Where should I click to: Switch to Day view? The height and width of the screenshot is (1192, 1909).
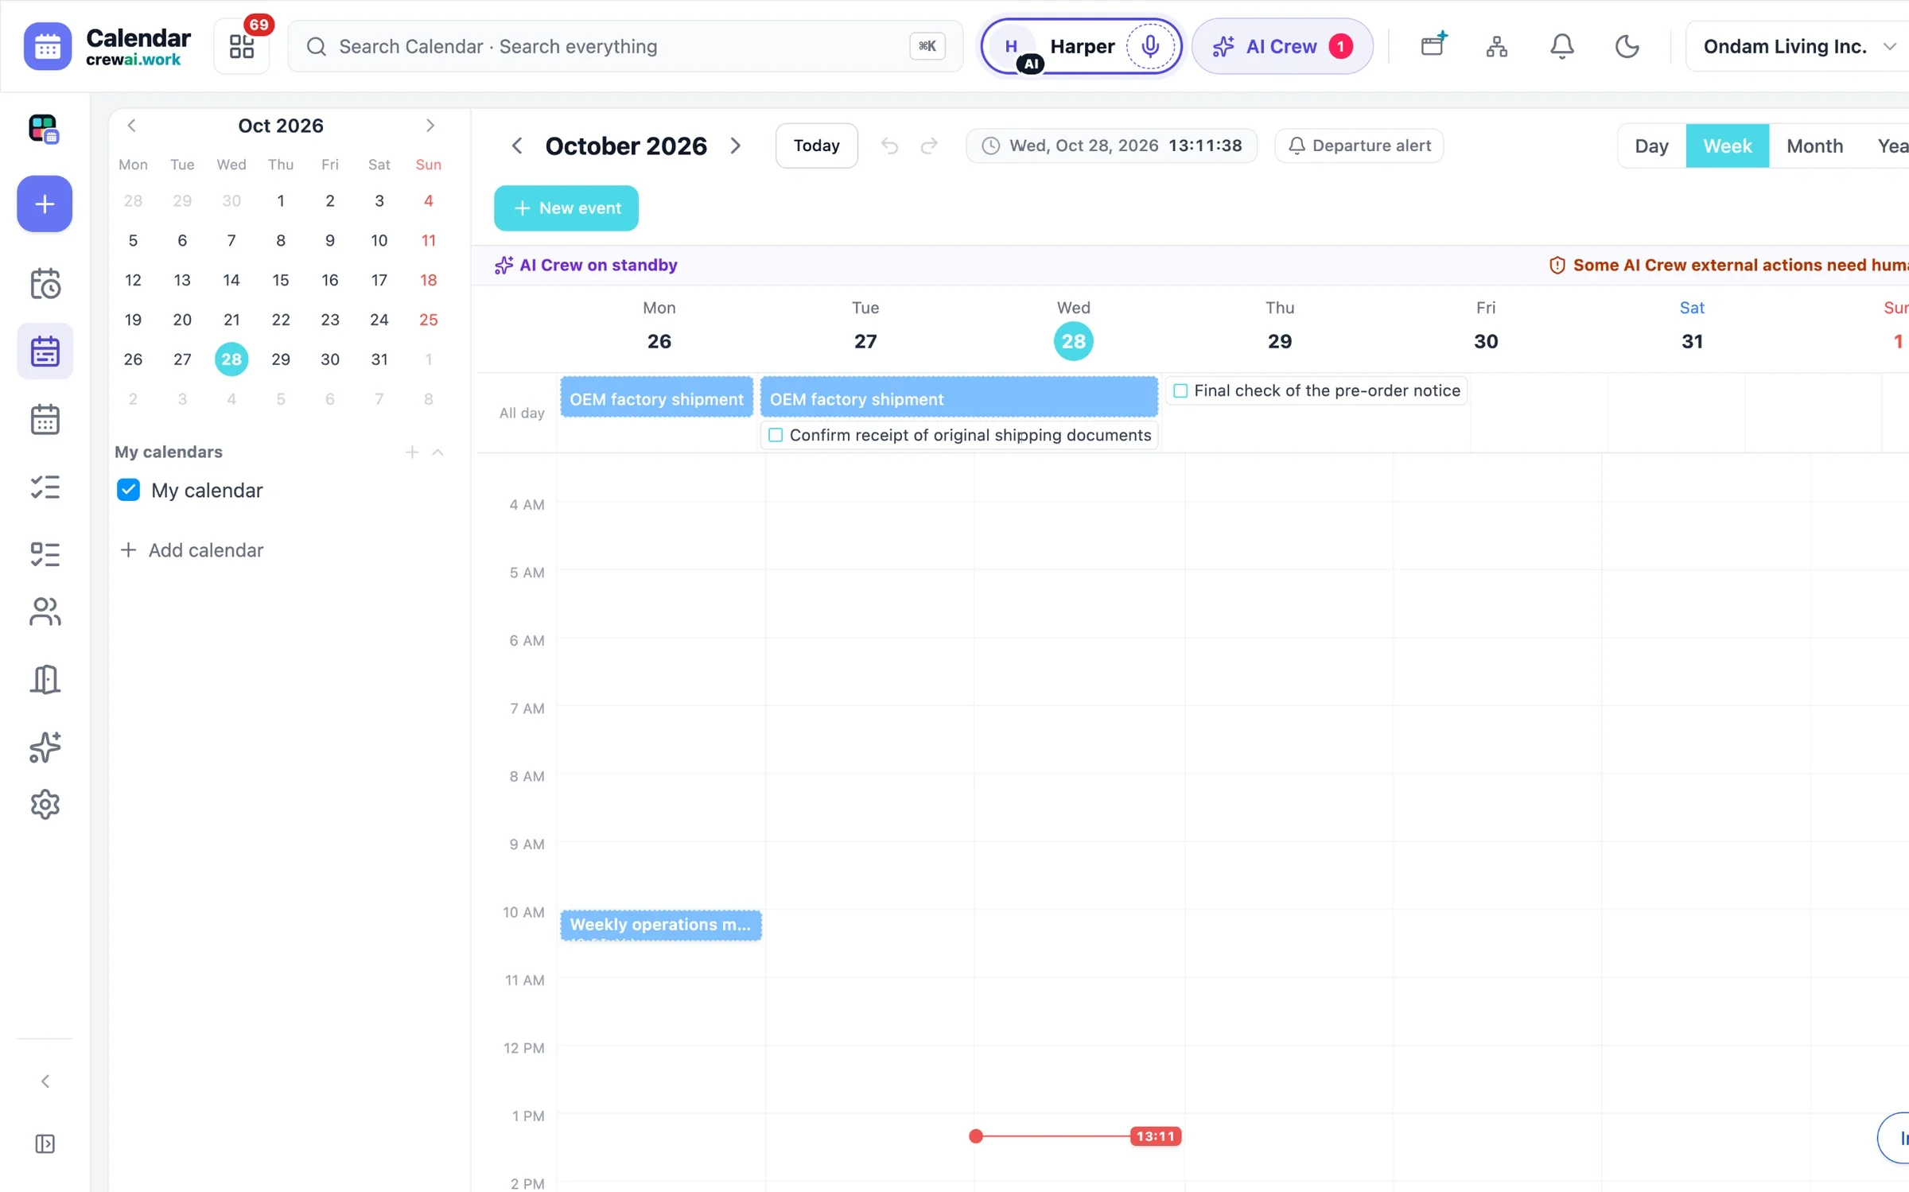pyautogui.click(x=1651, y=146)
